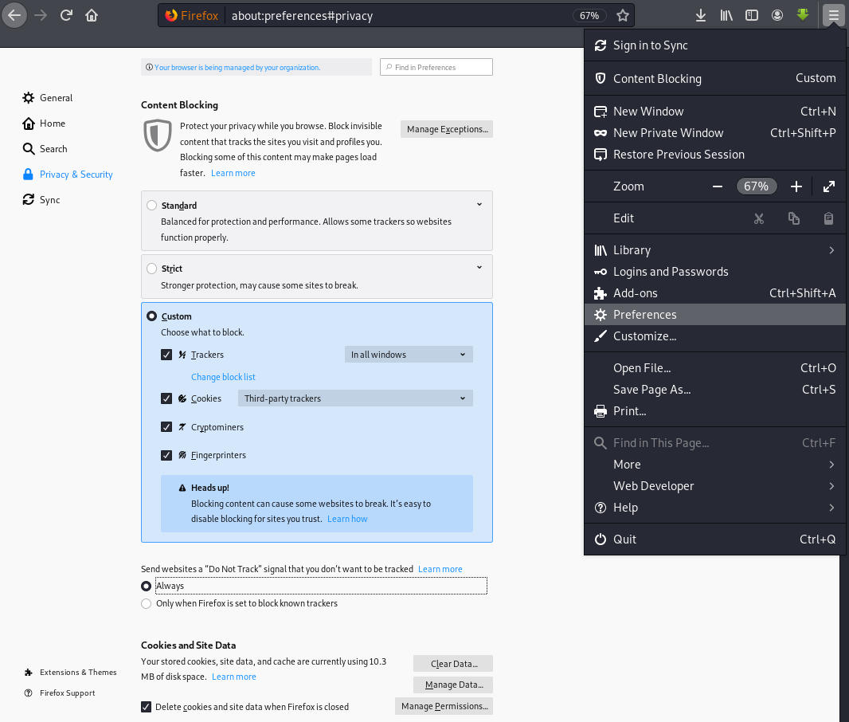
Task: Click the Find in Preferences search field
Action: (436, 67)
